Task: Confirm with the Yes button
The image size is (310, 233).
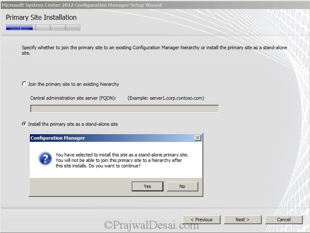Action: click(x=147, y=186)
